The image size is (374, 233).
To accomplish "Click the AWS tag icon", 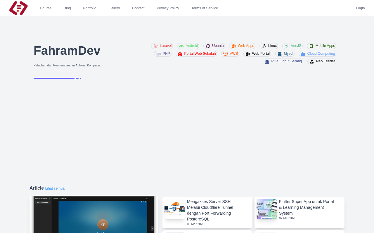I will pos(226,54).
